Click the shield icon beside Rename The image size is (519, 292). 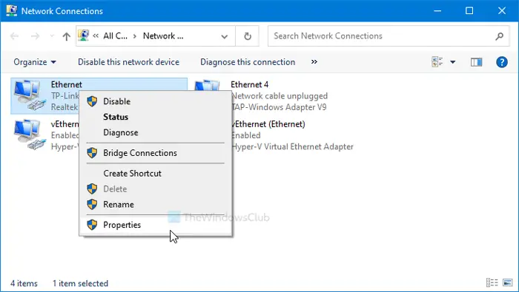click(x=92, y=204)
